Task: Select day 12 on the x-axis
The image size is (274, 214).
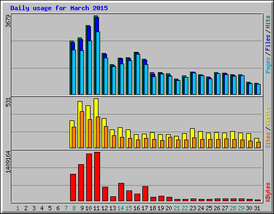Action: pos(104,208)
